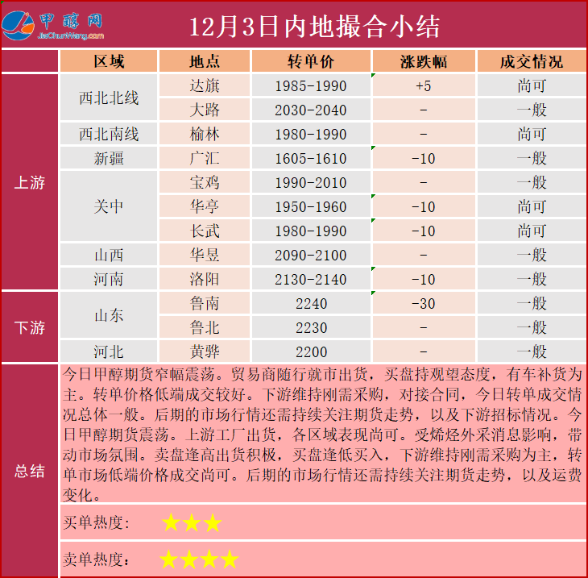Click the 1605-1610 price for 广汇
The width and height of the screenshot is (588, 578).
[311, 159]
